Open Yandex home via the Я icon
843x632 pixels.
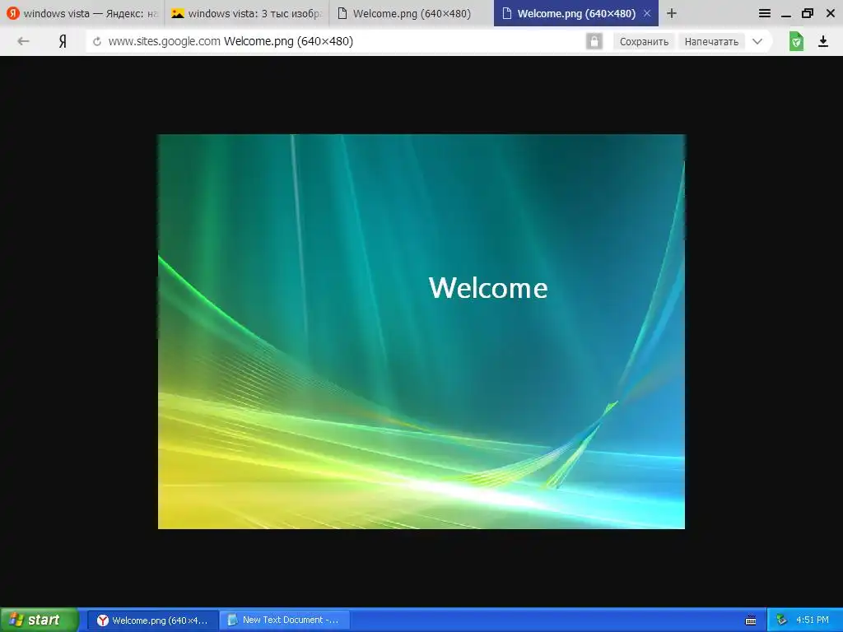coord(63,41)
